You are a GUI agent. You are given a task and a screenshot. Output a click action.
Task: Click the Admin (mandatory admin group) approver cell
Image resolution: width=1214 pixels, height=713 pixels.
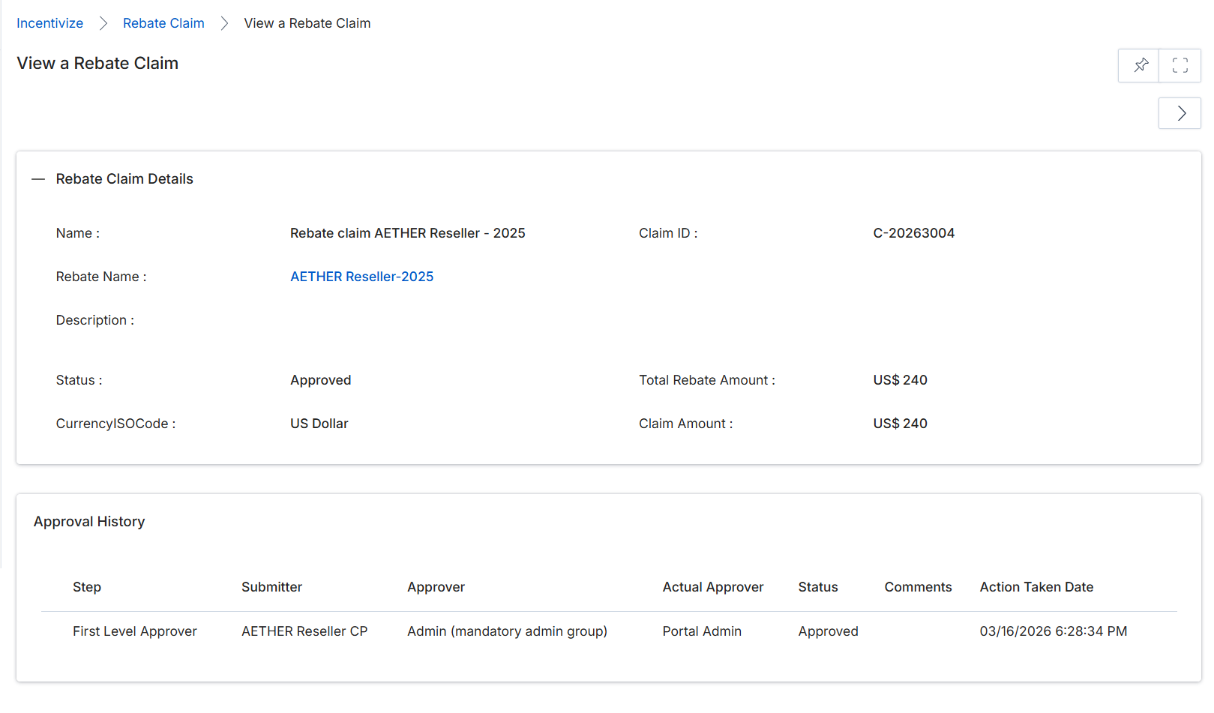(x=508, y=631)
